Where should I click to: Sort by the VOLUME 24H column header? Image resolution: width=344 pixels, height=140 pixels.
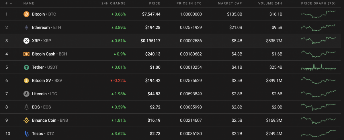270,3
